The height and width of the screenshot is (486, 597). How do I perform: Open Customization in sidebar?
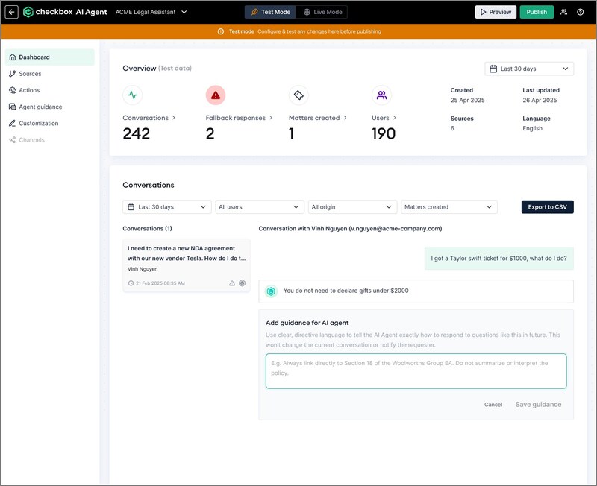50,123
